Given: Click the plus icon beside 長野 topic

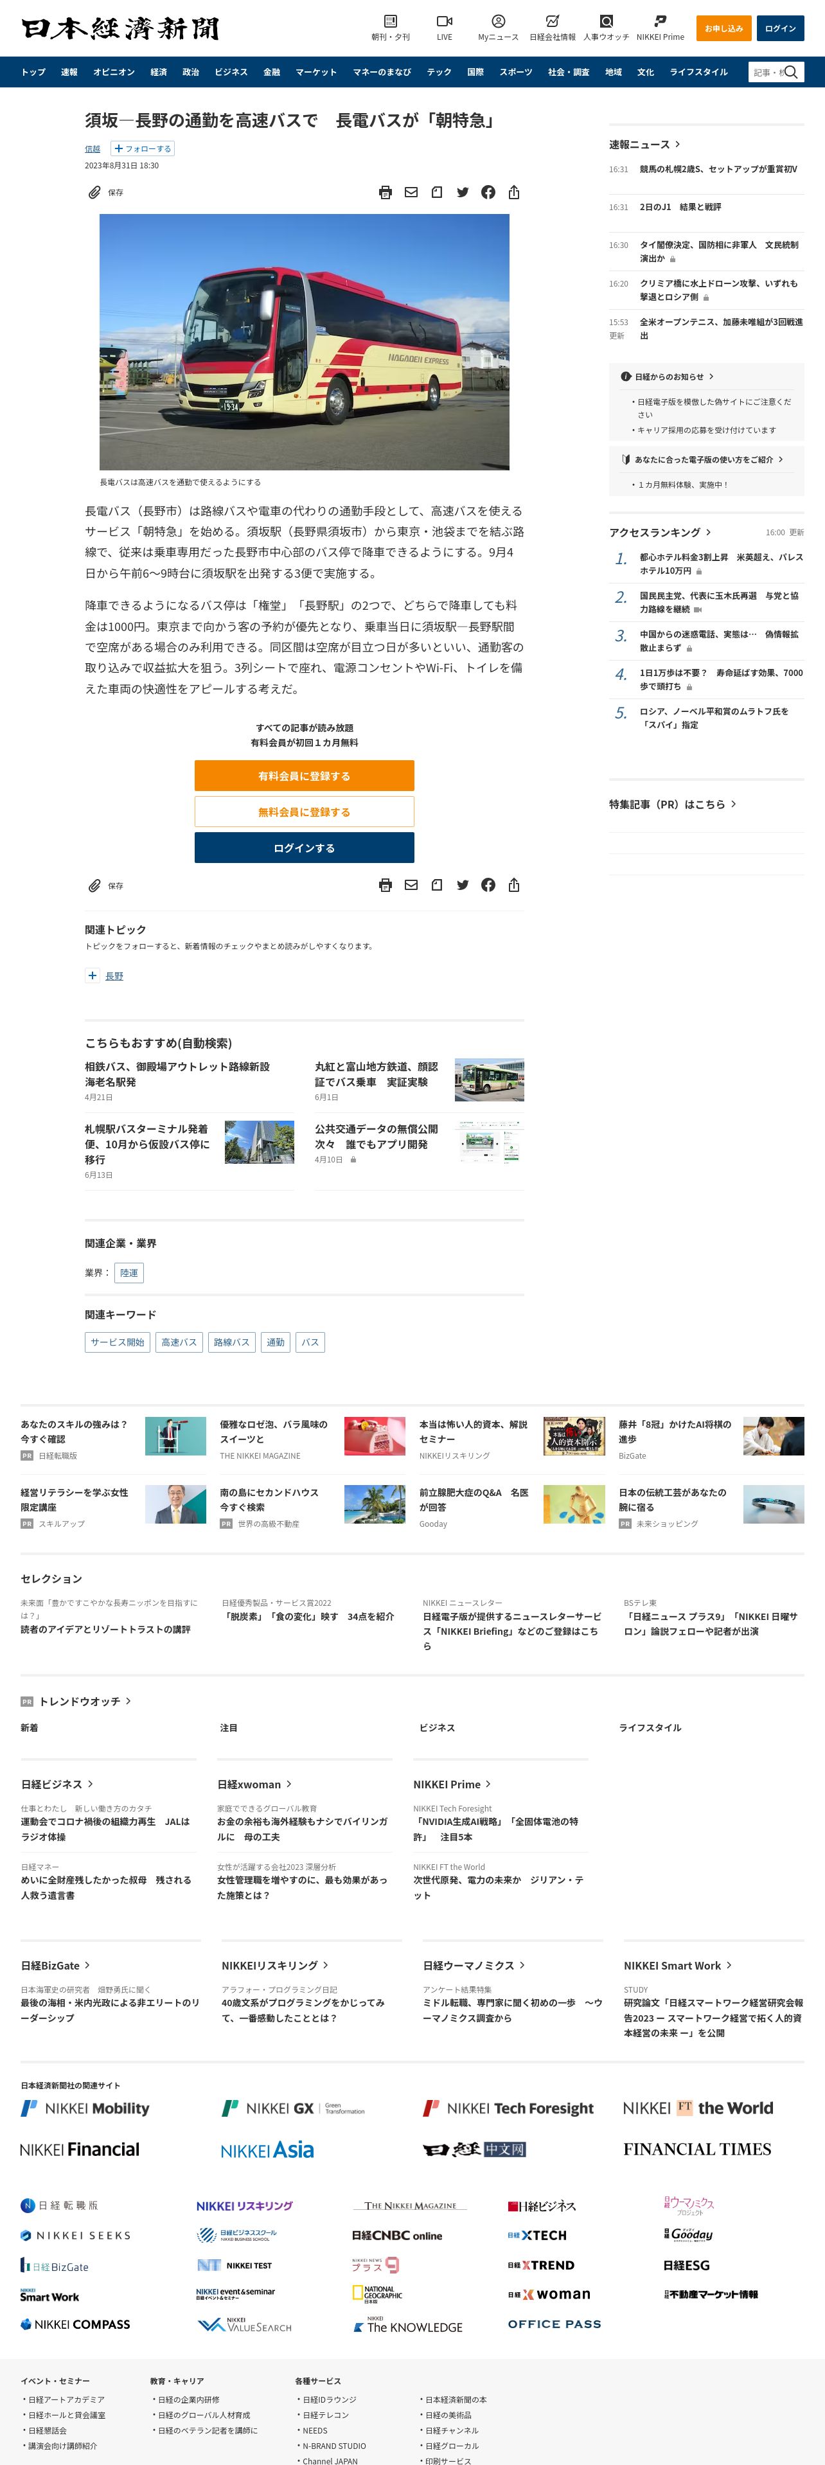Looking at the screenshot, I should tap(92, 975).
